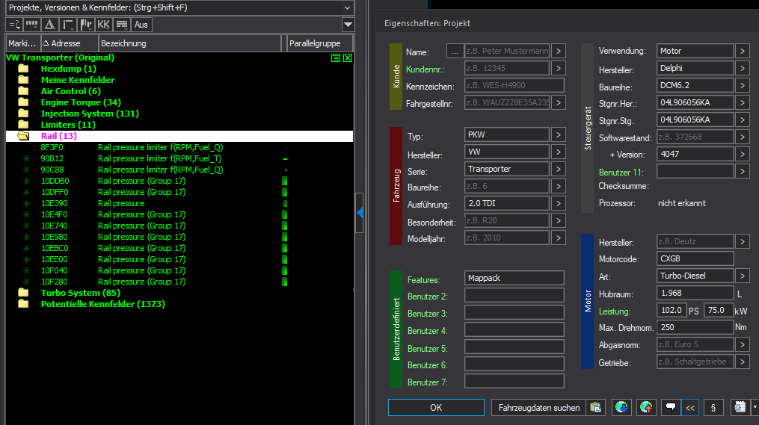The image size is (759, 425).
Task: Click the globe upload icon
Action: pyautogui.click(x=645, y=408)
